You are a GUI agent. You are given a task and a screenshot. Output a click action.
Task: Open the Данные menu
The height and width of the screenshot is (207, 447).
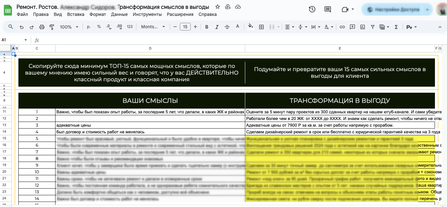click(119, 14)
